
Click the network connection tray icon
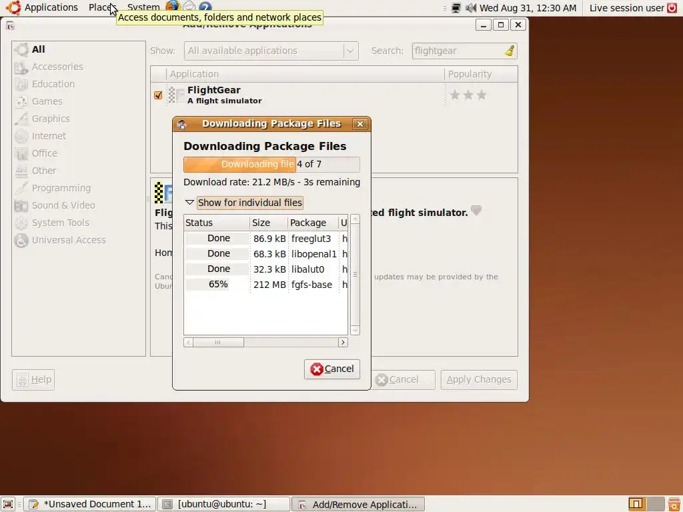click(456, 8)
